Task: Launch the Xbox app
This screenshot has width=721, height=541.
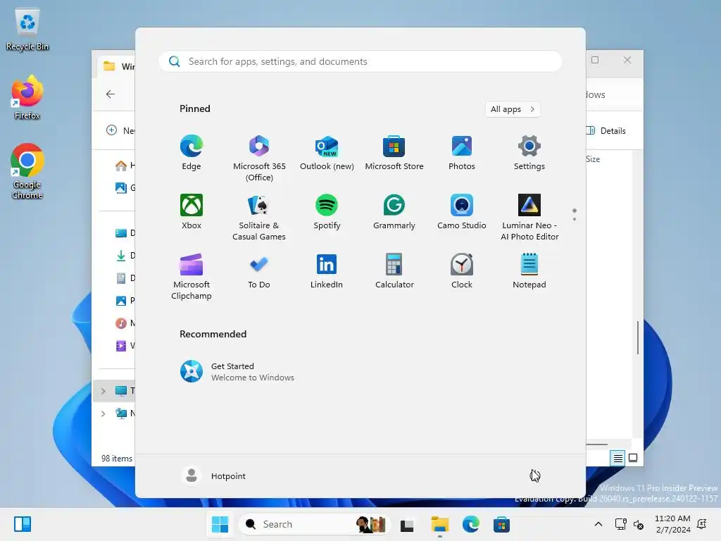Action: click(x=192, y=212)
